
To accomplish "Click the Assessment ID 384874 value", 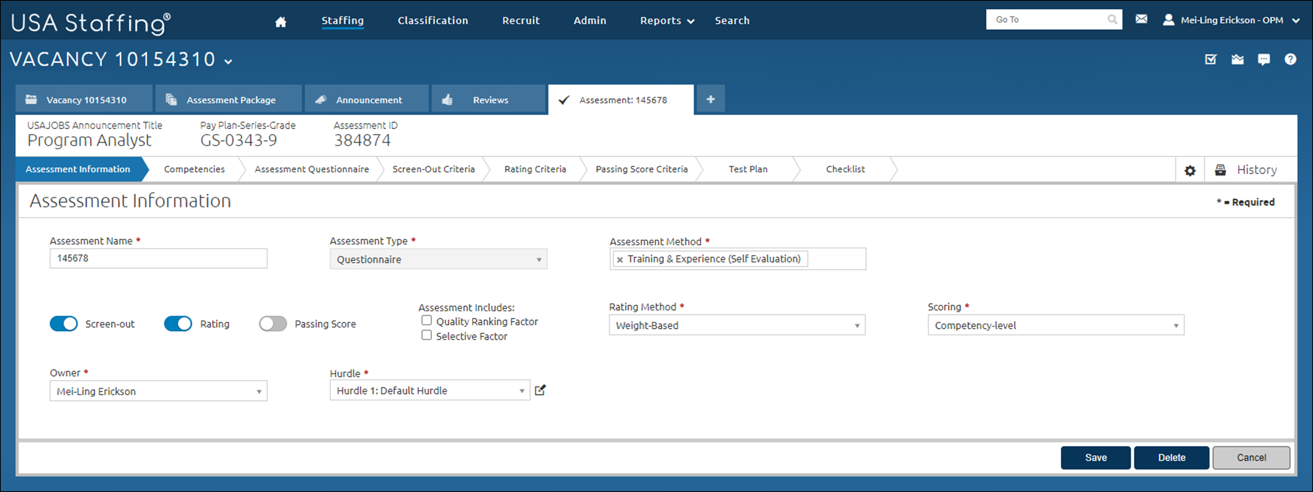I will pyautogui.click(x=362, y=140).
